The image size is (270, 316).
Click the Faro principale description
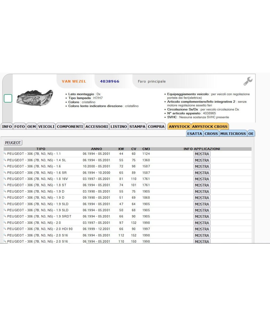[152, 82]
